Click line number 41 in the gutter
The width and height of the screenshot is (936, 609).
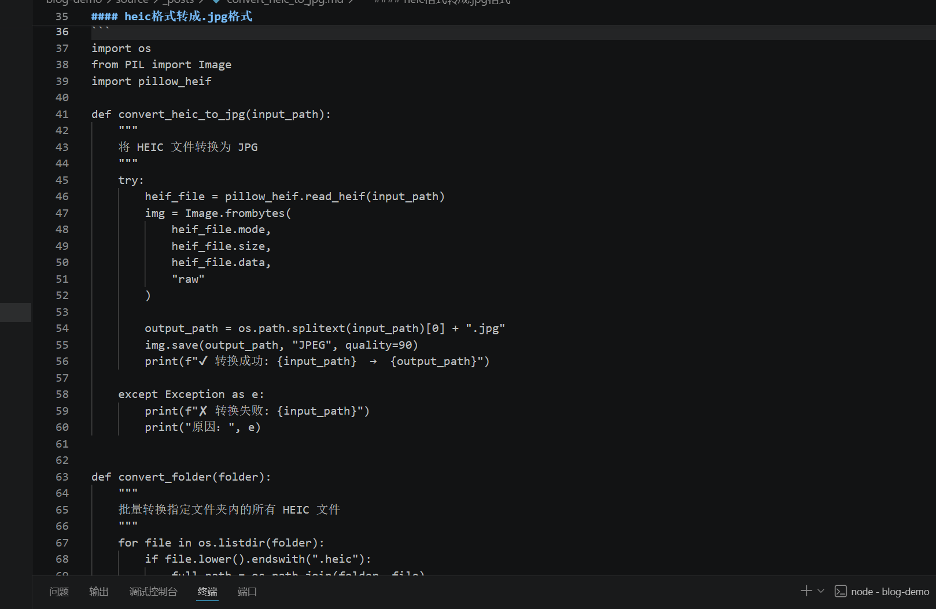tap(62, 115)
